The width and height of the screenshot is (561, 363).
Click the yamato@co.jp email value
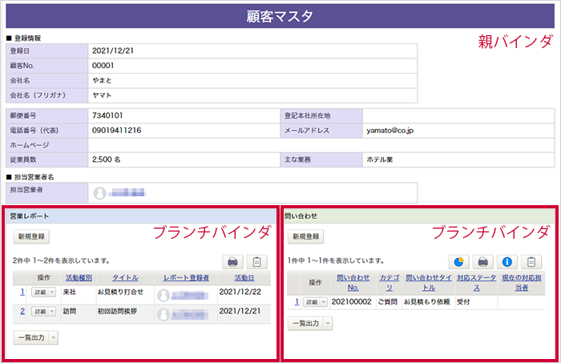point(390,131)
